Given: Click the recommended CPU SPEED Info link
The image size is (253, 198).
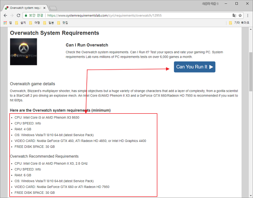Looking at the screenshot, I should [x=38, y=169].
